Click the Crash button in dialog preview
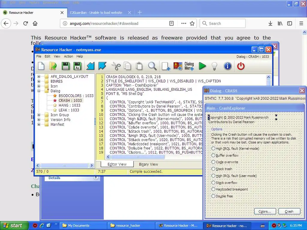This screenshot has width=307, height=230. click(289, 211)
